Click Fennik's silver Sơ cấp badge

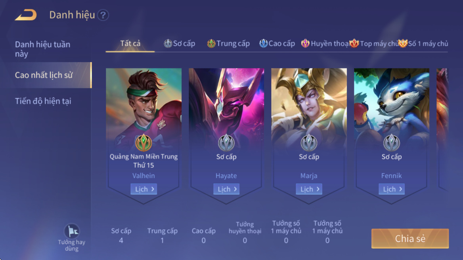[x=392, y=143]
